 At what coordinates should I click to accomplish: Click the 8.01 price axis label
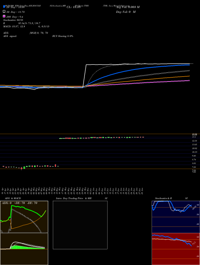[x=195, y=163]
